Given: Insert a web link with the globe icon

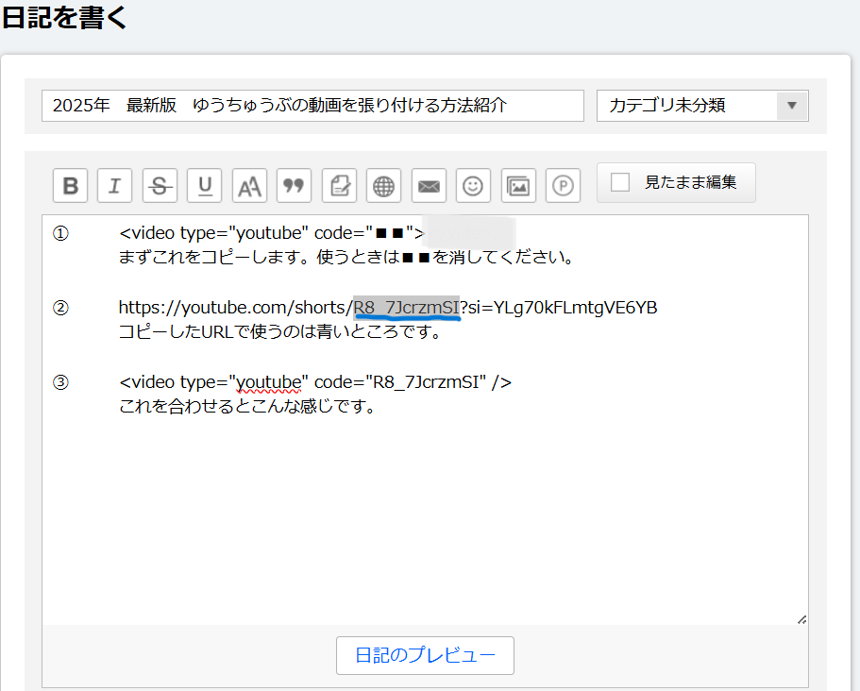Looking at the screenshot, I should tap(383, 185).
